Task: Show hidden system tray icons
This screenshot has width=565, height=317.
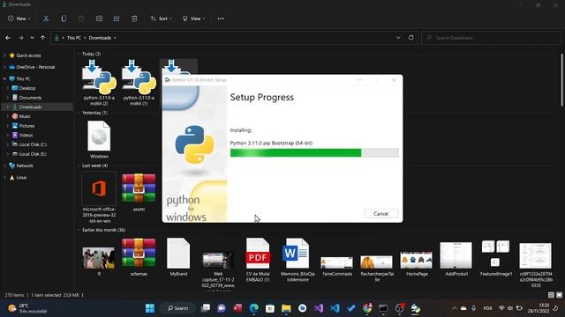Action: tap(454, 308)
